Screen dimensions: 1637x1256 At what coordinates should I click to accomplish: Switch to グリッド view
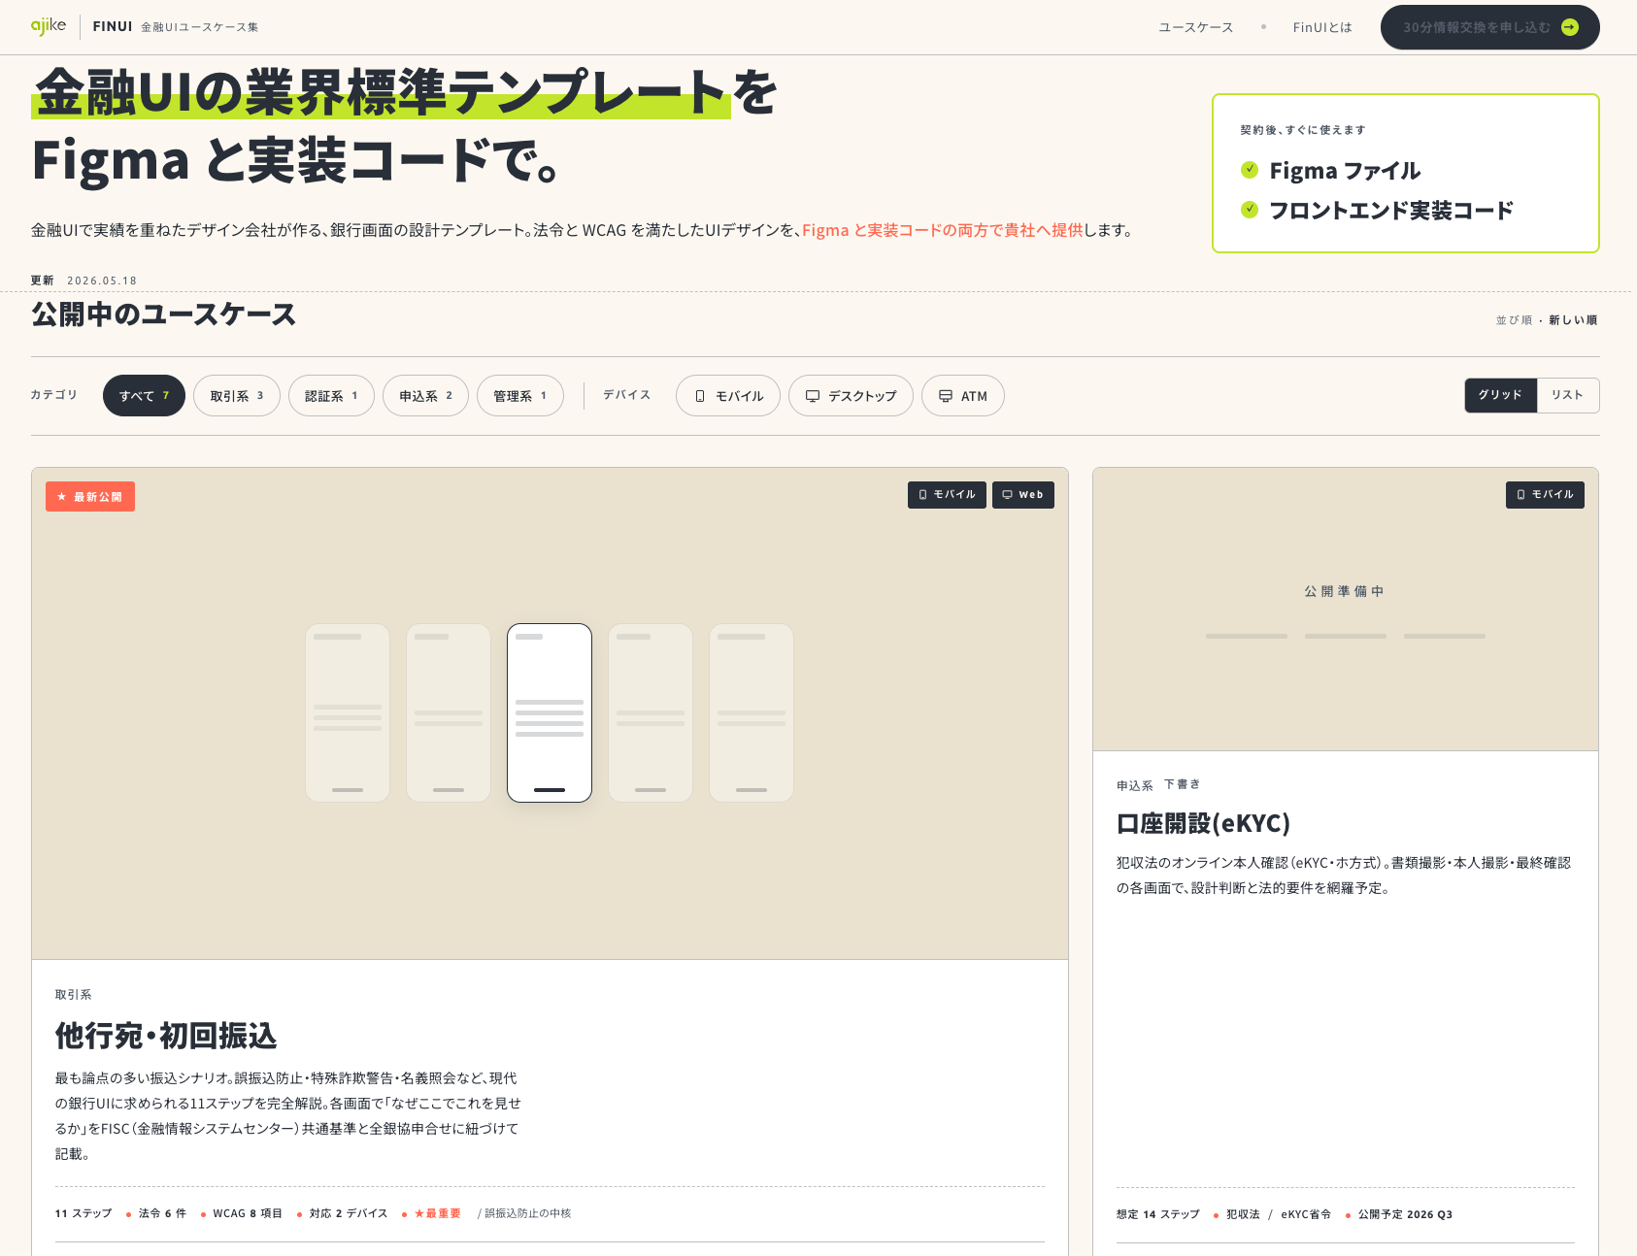(x=1500, y=395)
